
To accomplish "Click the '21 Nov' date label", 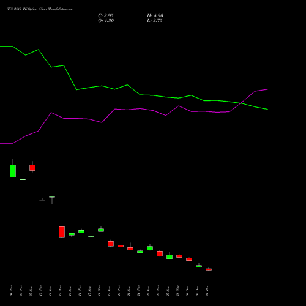I will pyautogui.click(x=129, y=291).
